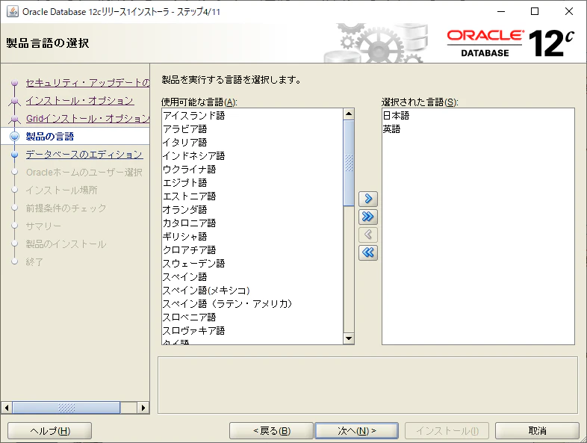Screen dimensions: 587x443
Task: Click the step bullet for セキュリティ・アップデート
Action: (x=15, y=82)
